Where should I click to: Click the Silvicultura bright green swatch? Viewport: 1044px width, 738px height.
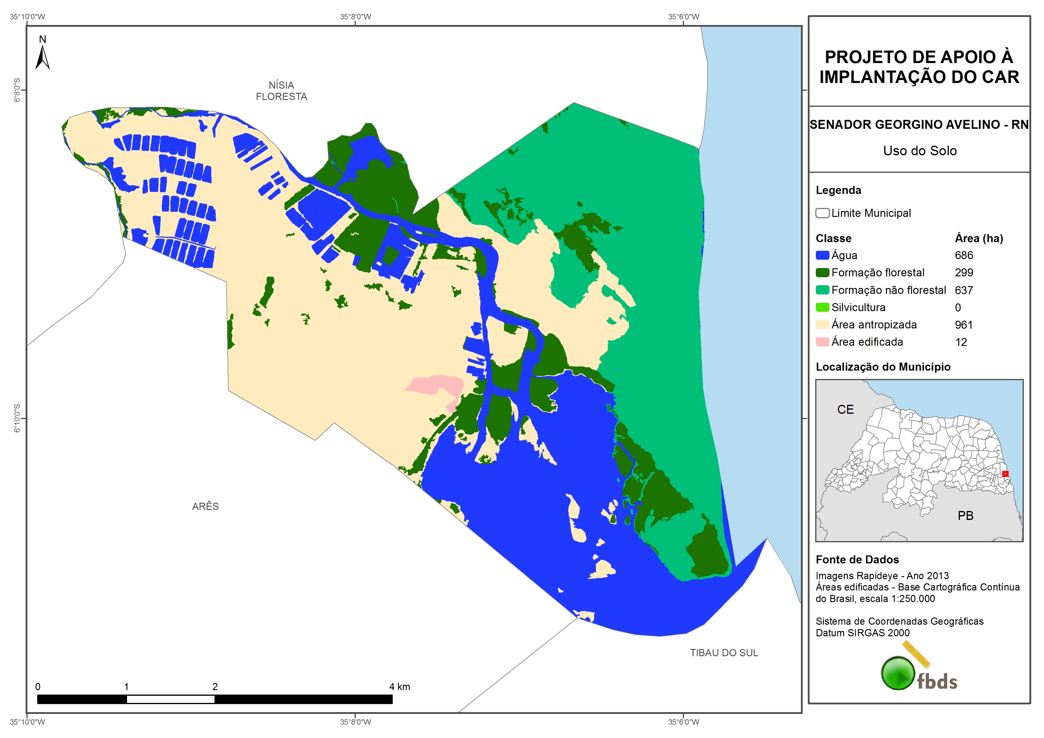coord(822,307)
